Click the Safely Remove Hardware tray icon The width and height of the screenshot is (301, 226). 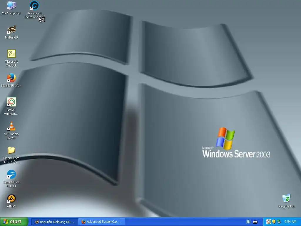[279, 222]
